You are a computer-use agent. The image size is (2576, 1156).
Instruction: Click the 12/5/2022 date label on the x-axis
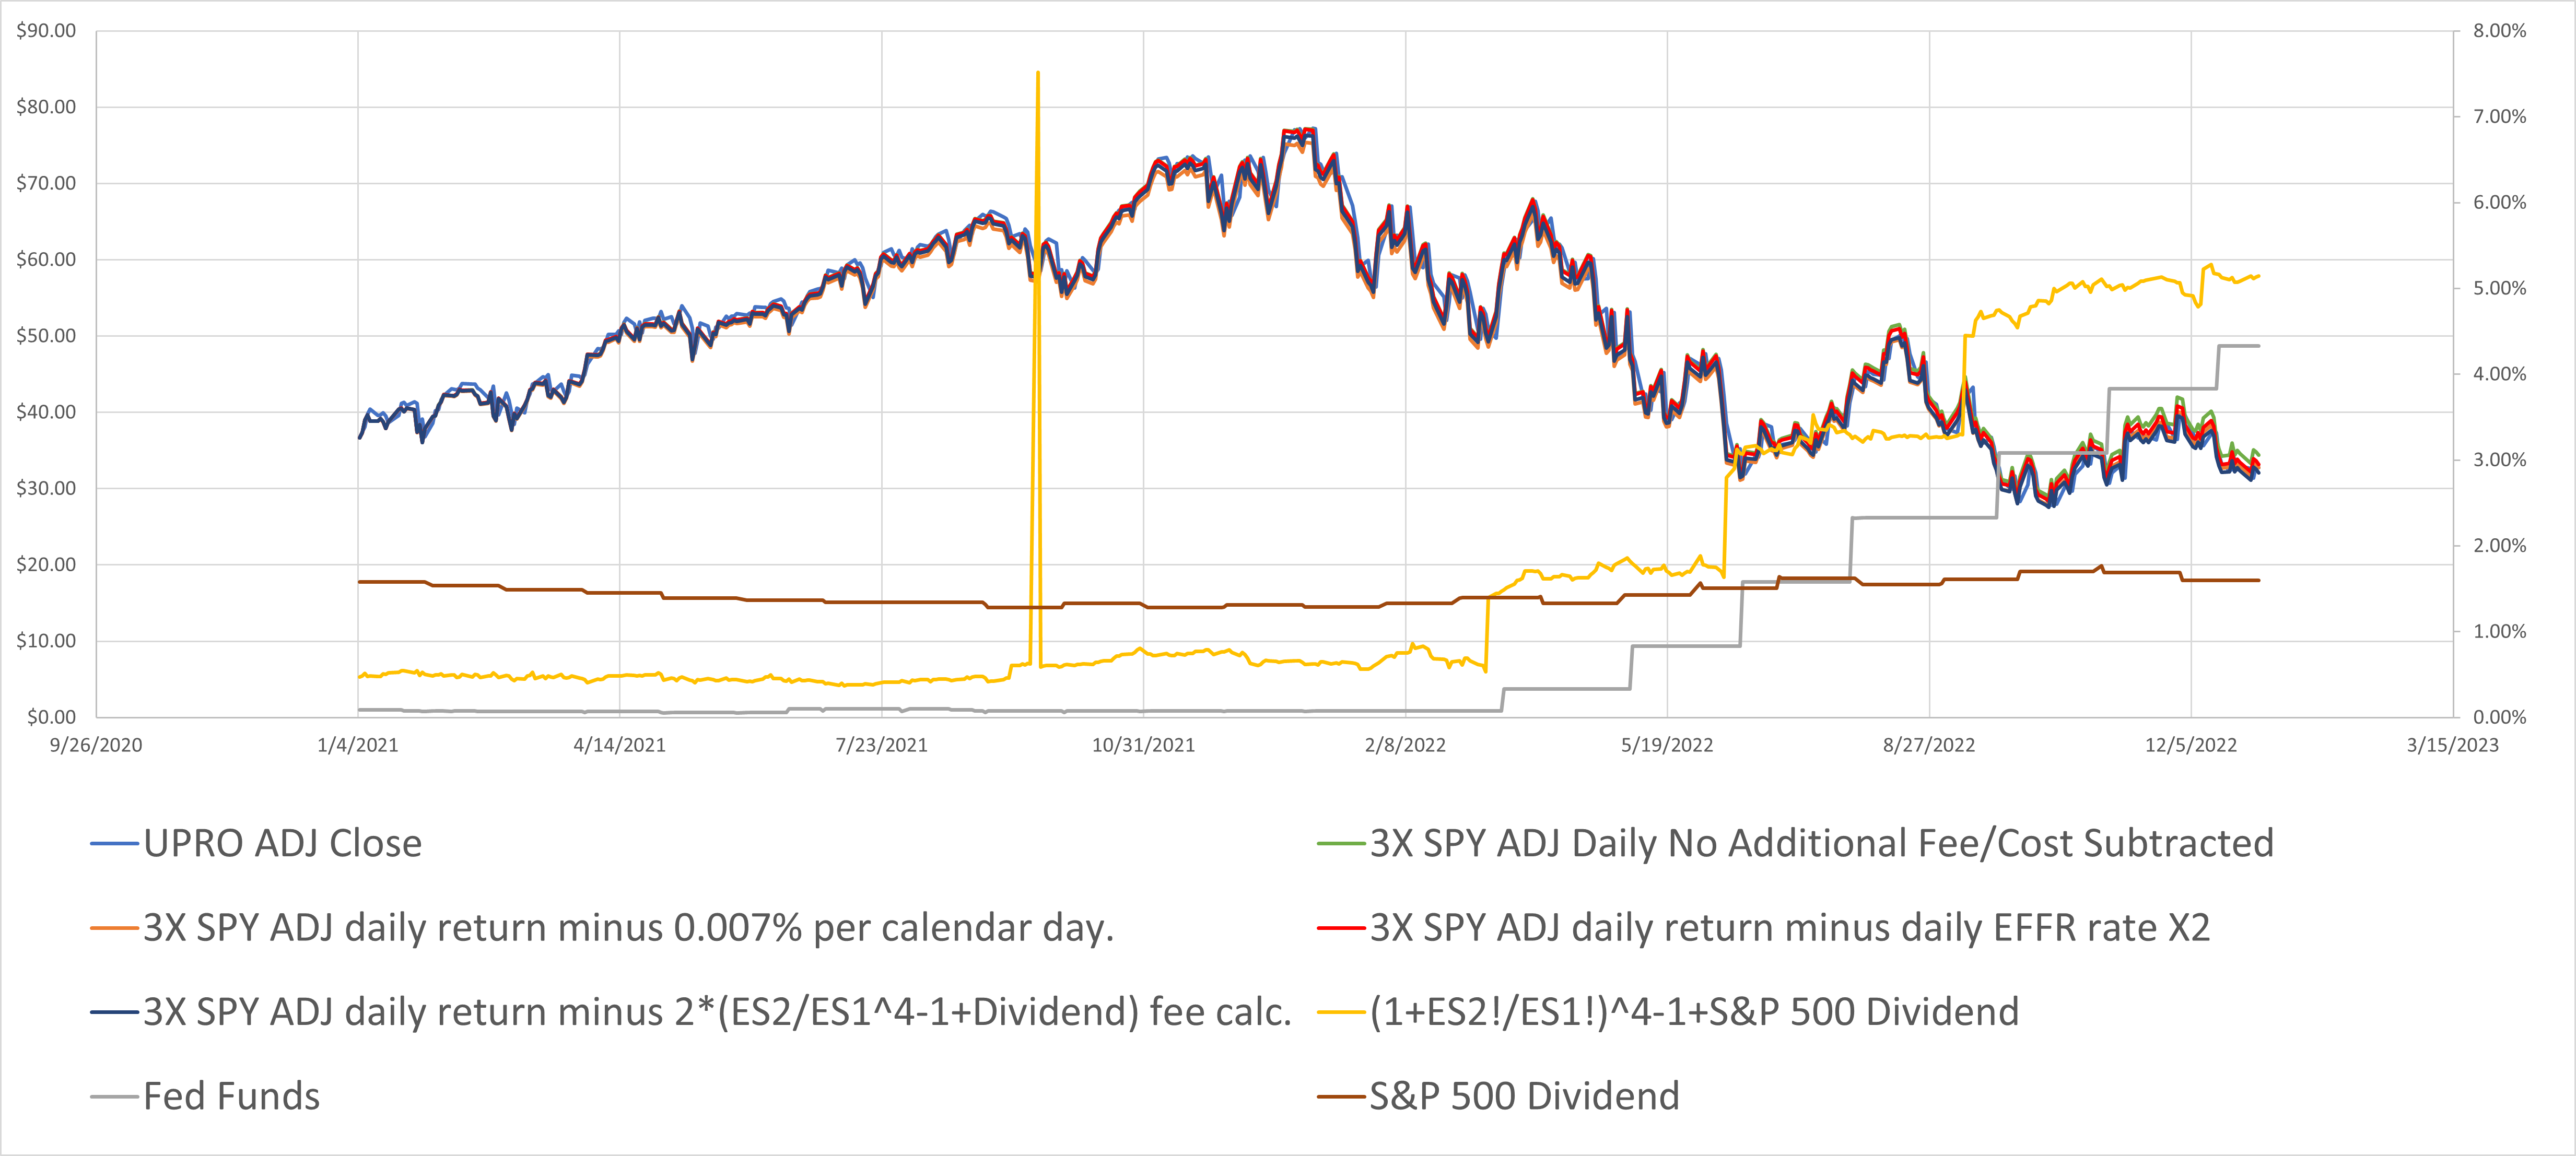click(x=2190, y=745)
